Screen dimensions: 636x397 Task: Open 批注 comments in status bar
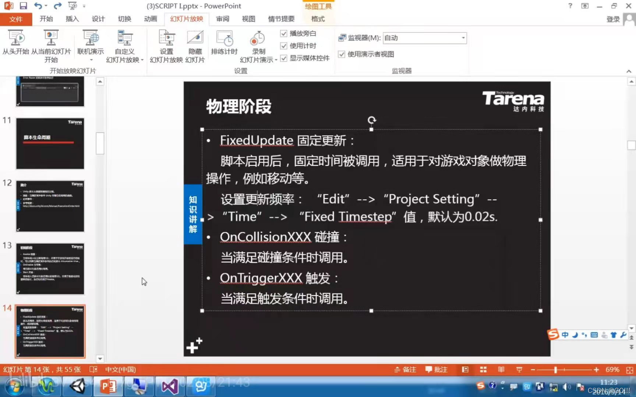point(437,369)
